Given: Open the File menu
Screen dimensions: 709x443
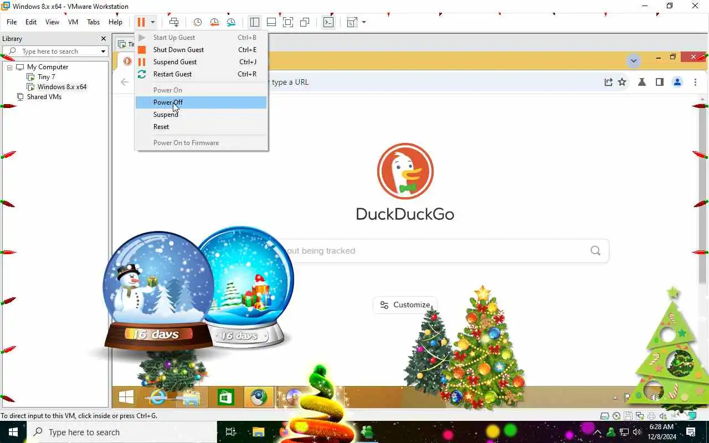Looking at the screenshot, I should tap(12, 22).
